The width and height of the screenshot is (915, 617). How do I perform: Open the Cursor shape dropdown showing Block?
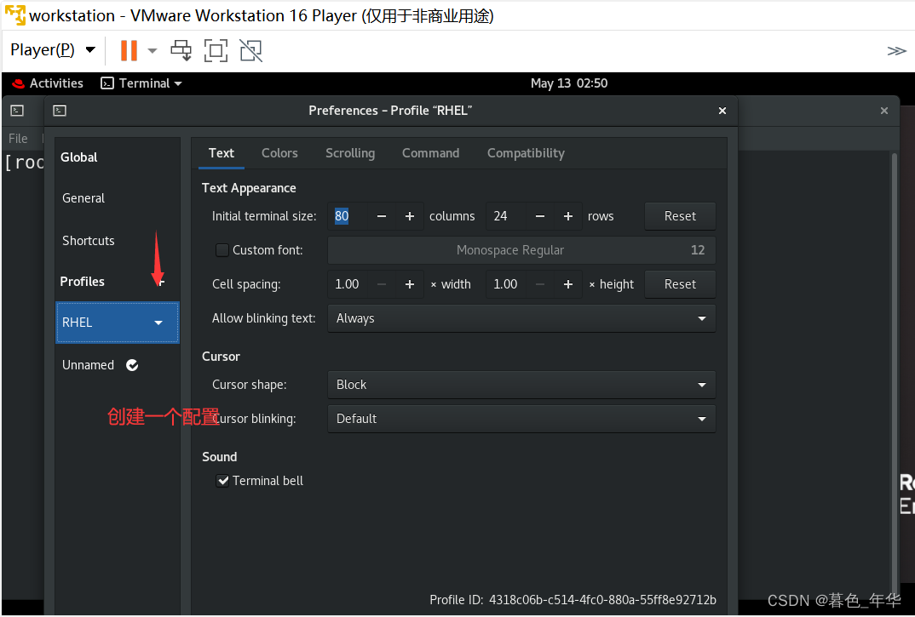[x=521, y=385]
